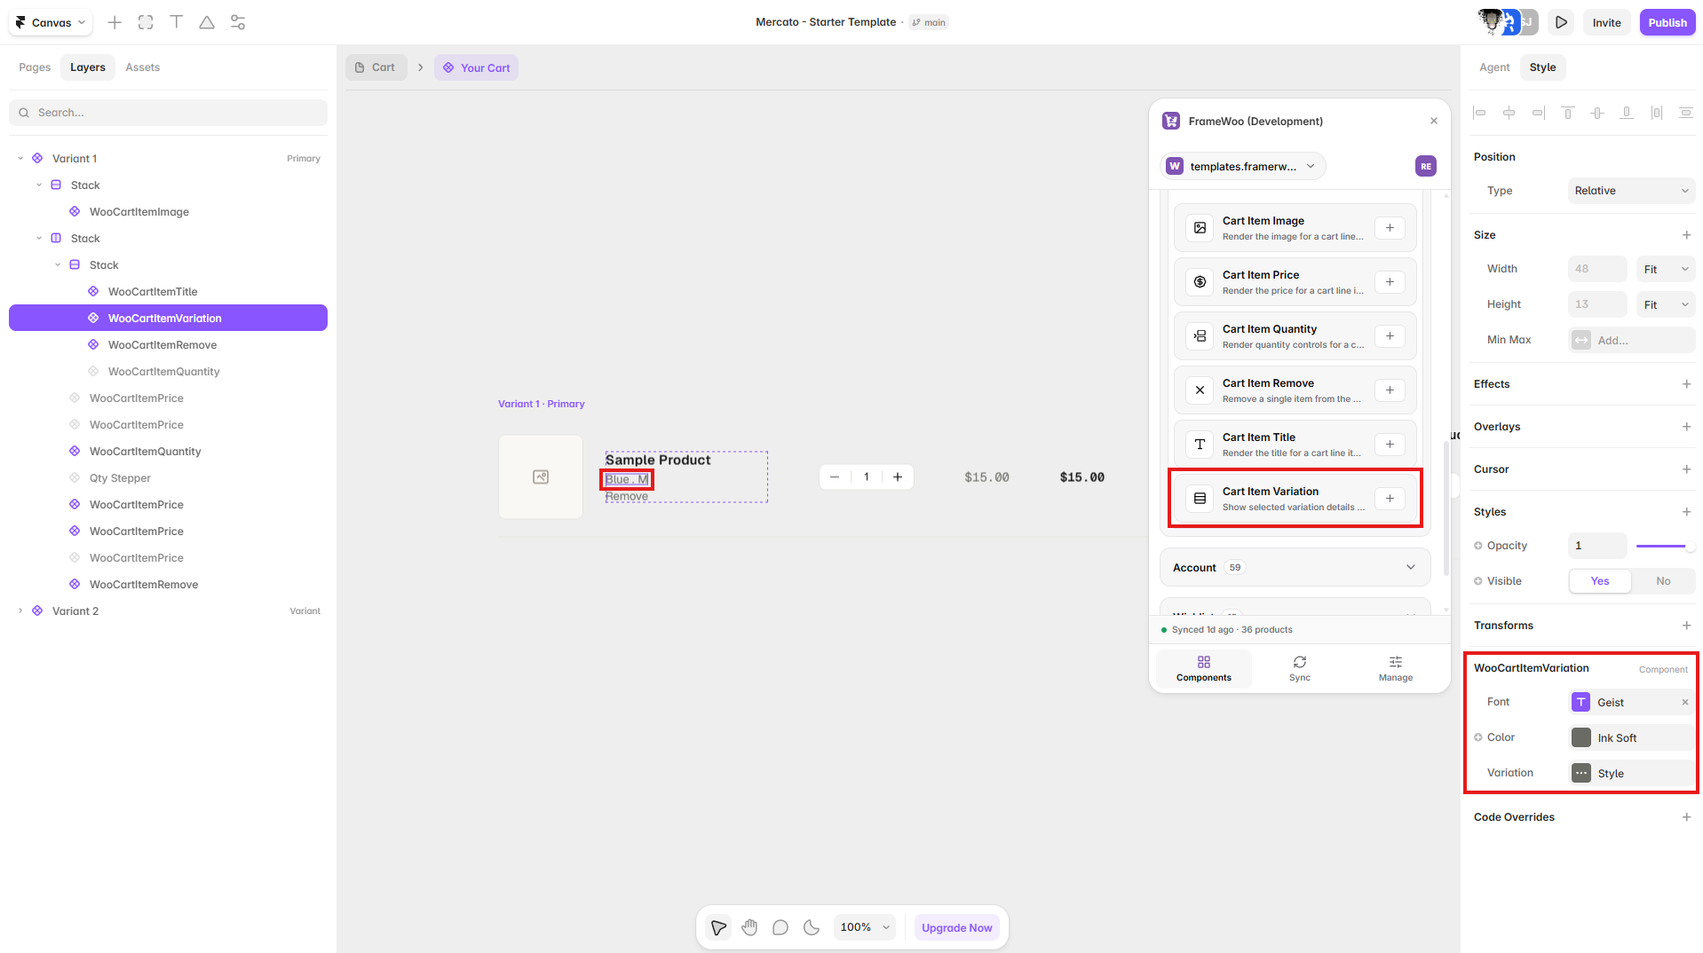The height and width of the screenshot is (953, 1703).
Task: Select the vector shape tool in toolbar
Action: tap(207, 22)
